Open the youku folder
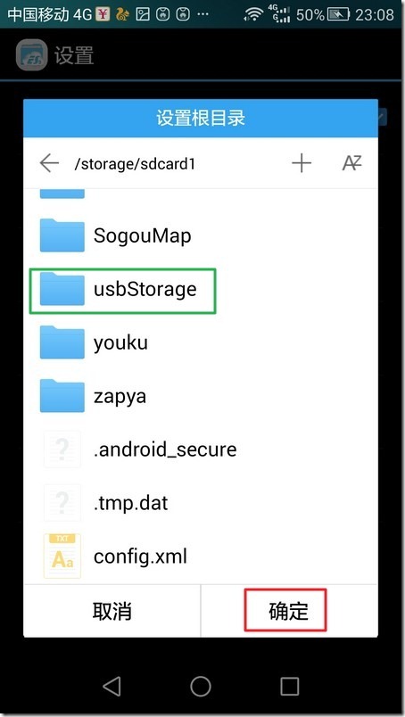405x717 pixels. click(201, 343)
